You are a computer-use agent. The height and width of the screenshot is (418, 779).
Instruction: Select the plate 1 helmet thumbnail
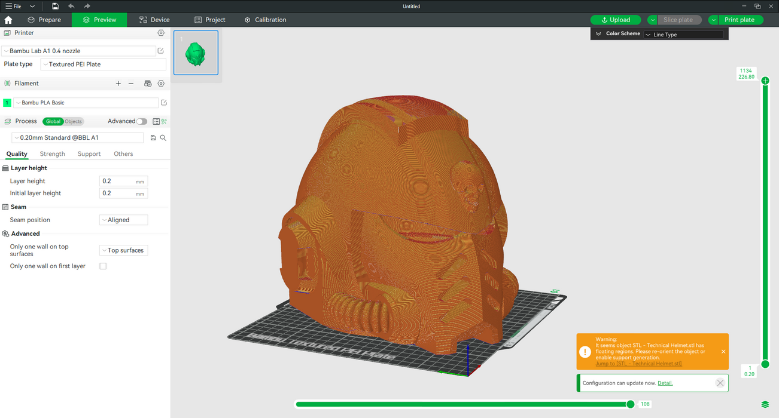pos(196,53)
